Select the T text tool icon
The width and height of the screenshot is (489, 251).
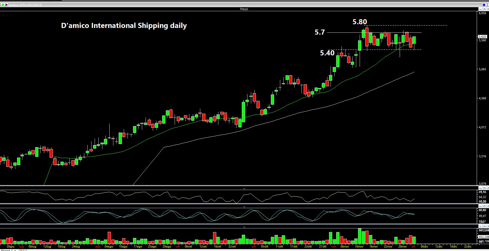point(487,5)
